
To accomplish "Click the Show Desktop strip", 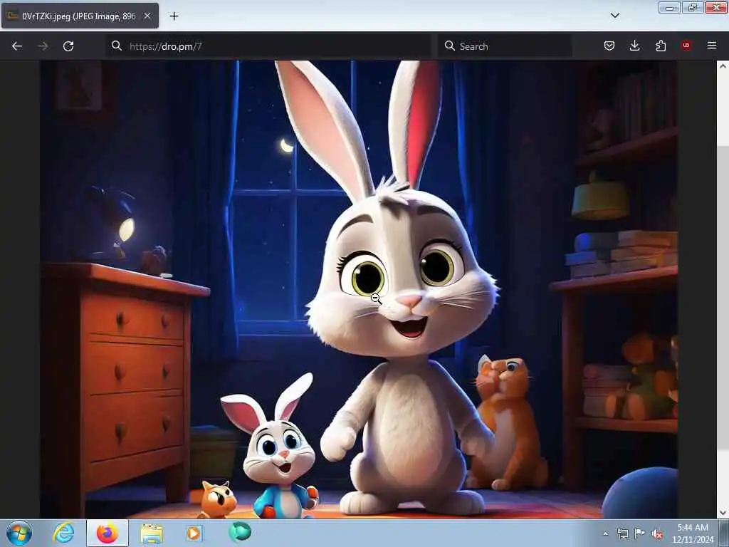I will coord(724,533).
